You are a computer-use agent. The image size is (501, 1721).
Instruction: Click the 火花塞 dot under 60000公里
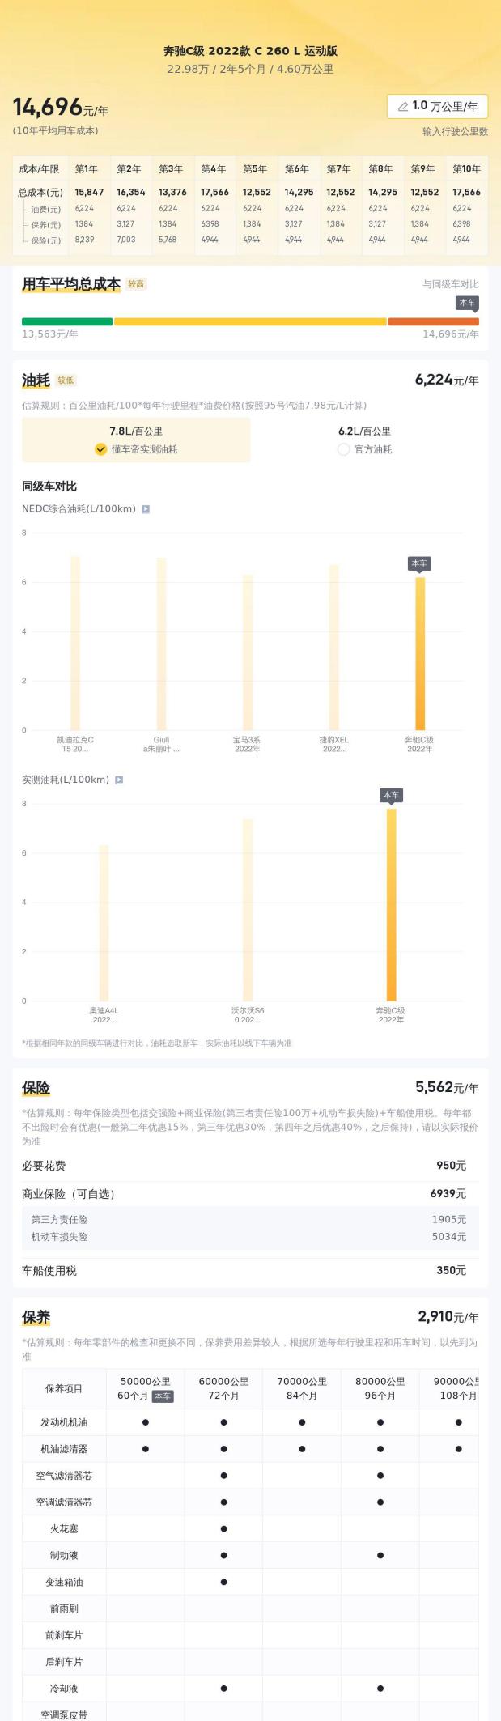pos(223,1528)
